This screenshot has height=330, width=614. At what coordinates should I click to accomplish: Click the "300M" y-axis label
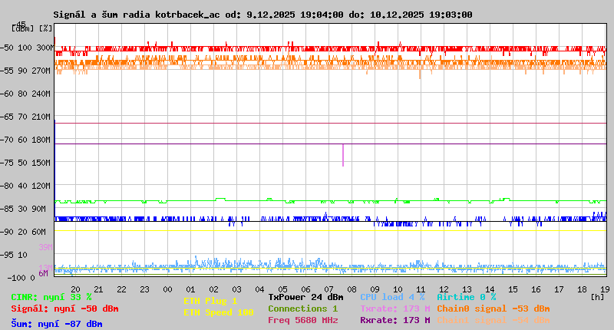45,48
